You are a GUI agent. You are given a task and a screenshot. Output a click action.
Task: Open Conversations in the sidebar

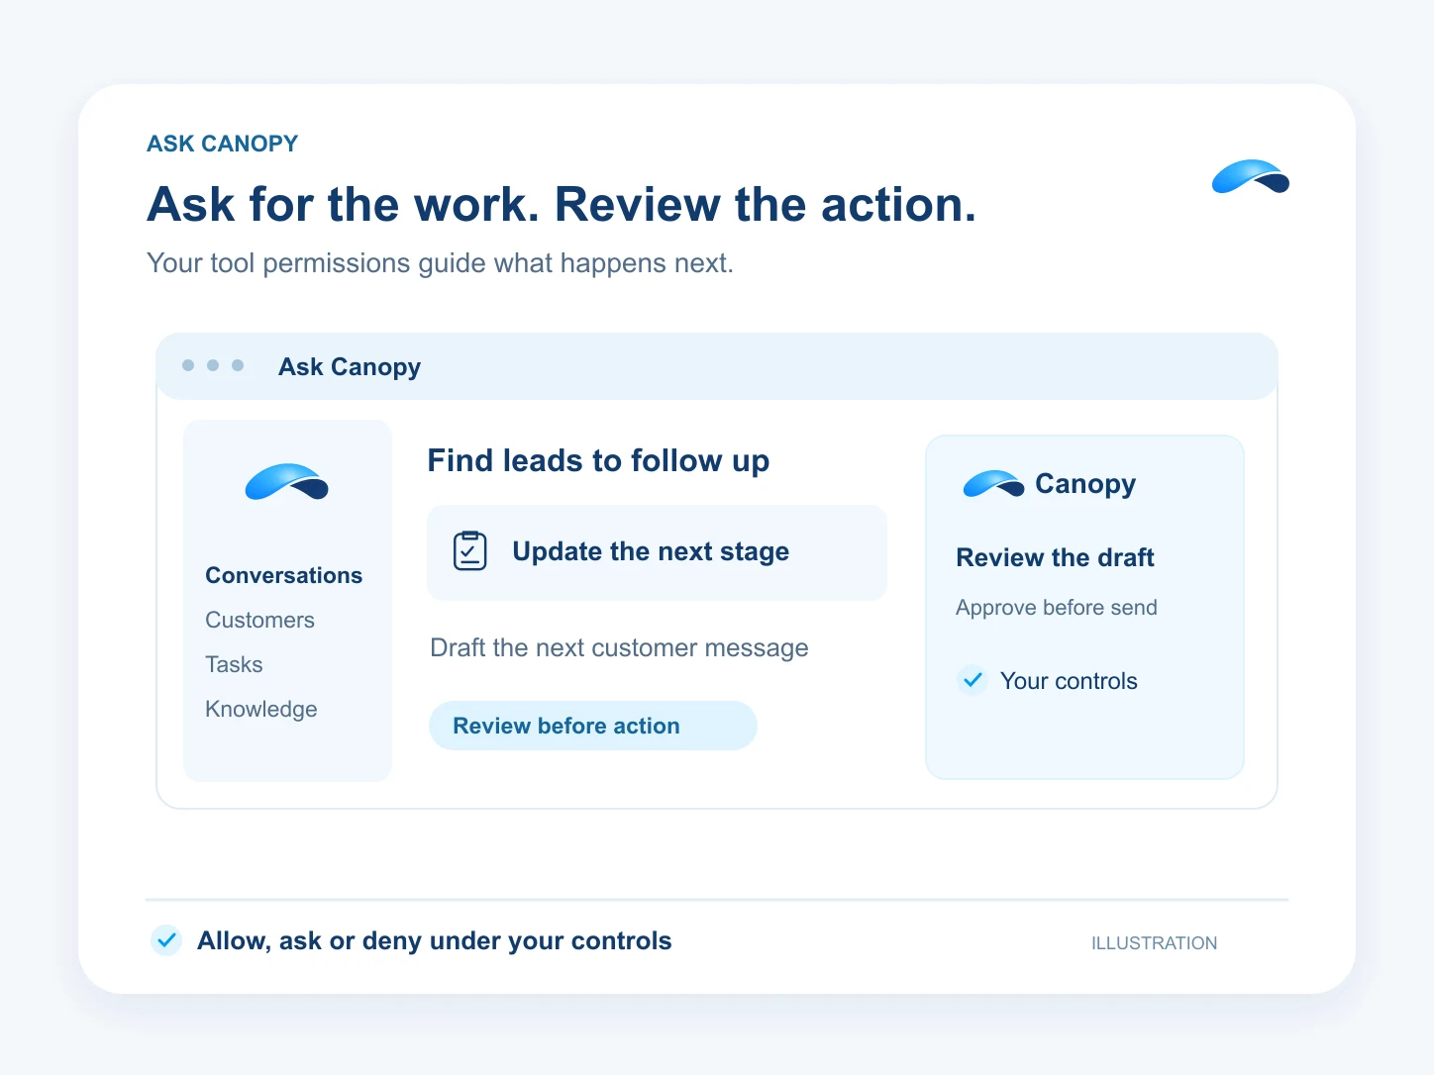click(x=284, y=575)
